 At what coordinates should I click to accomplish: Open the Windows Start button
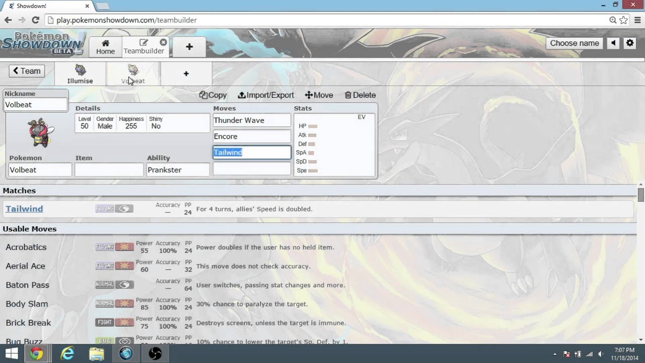11,354
